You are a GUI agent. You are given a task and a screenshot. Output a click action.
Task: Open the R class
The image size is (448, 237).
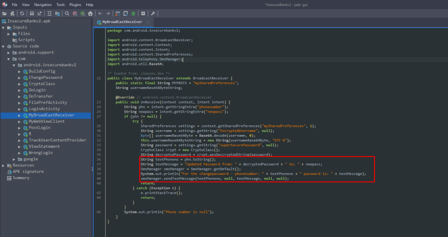click(30, 134)
